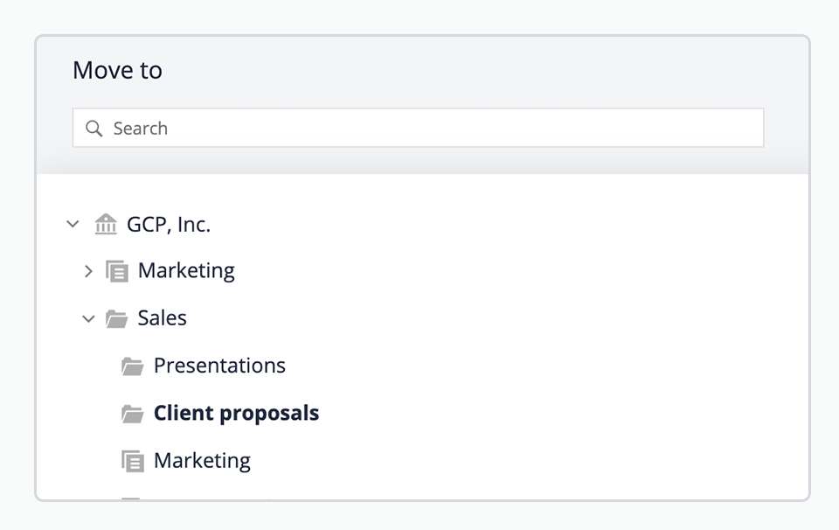Collapse the GCP, Inc. root node

73,224
